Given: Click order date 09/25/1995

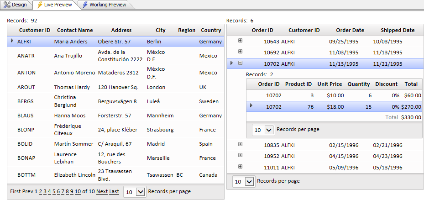Looking at the screenshot, I should click(x=344, y=42).
